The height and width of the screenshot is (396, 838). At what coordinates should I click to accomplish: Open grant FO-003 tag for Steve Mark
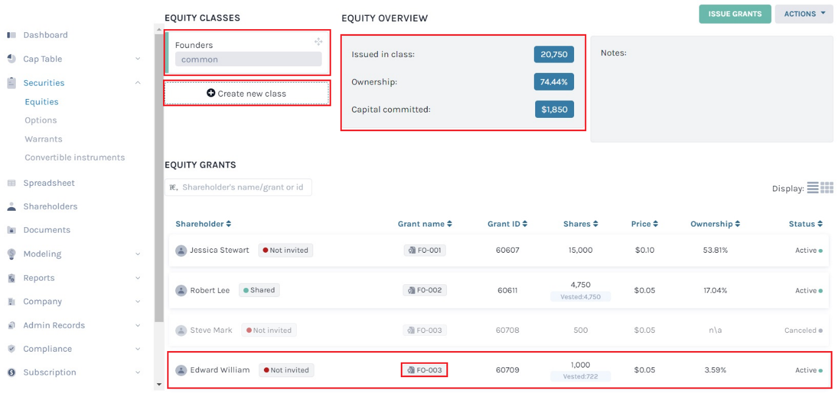pyautogui.click(x=424, y=330)
